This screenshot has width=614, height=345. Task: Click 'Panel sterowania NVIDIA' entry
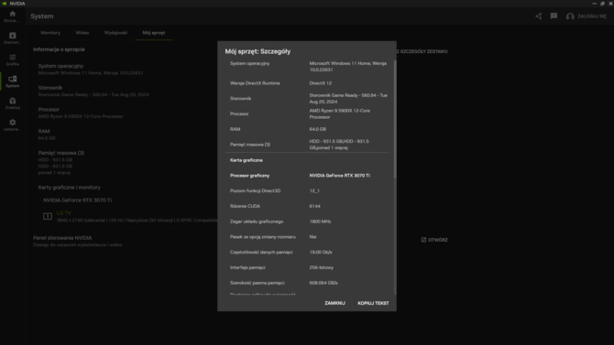62,238
